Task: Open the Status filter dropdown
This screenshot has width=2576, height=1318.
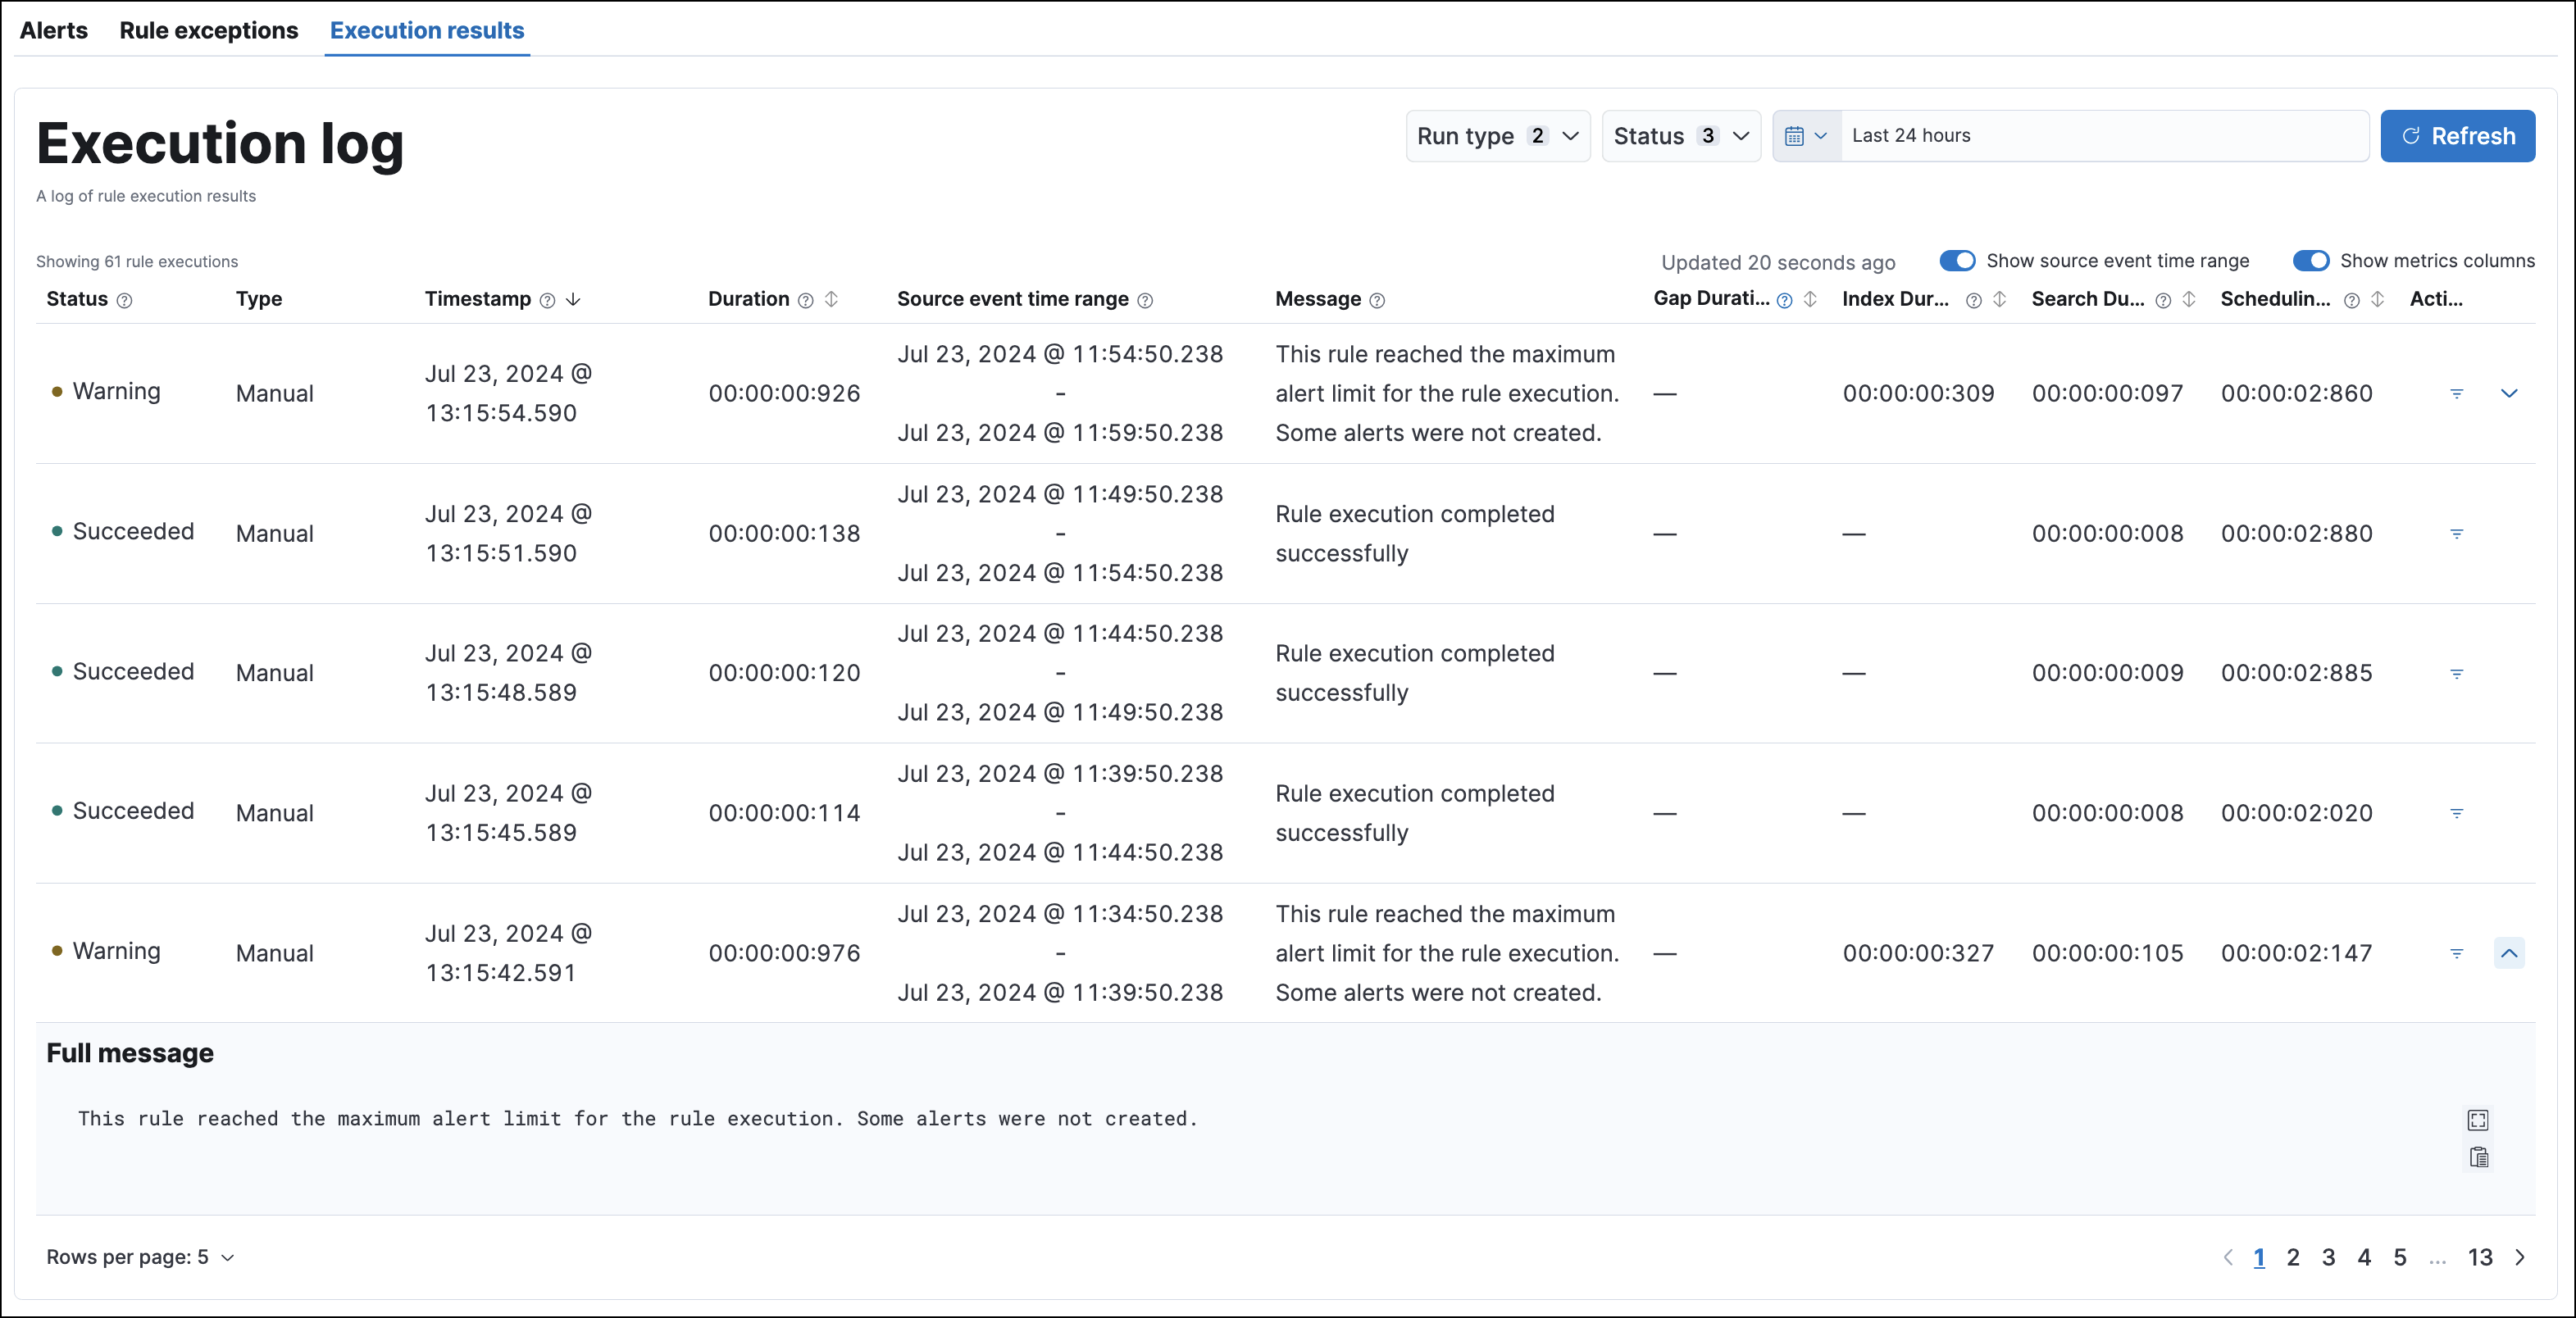Action: tap(1678, 134)
